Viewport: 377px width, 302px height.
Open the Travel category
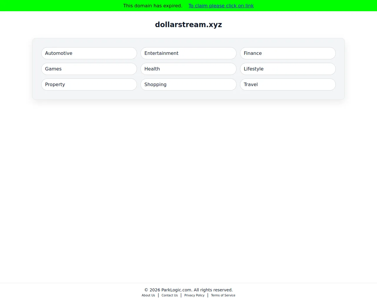click(288, 84)
